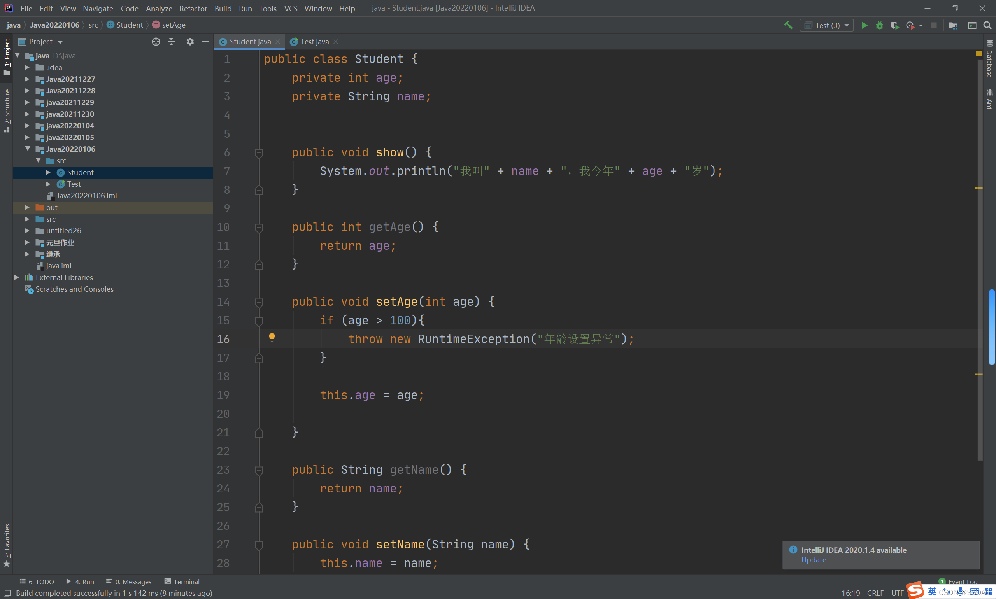Screen dimensions: 996x599
Task: Click the Build Project hammer icon
Action: (x=788, y=25)
